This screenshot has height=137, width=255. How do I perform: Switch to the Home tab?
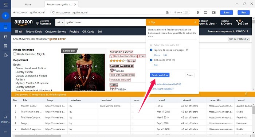coord(28,4)
